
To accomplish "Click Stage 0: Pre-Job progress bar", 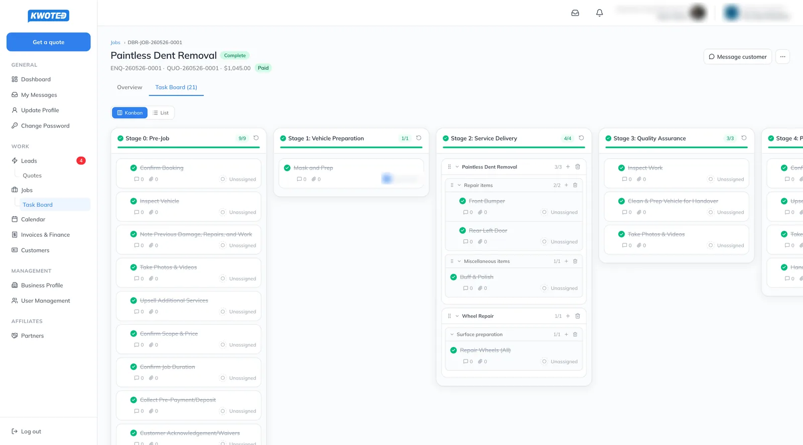I will pyautogui.click(x=189, y=147).
